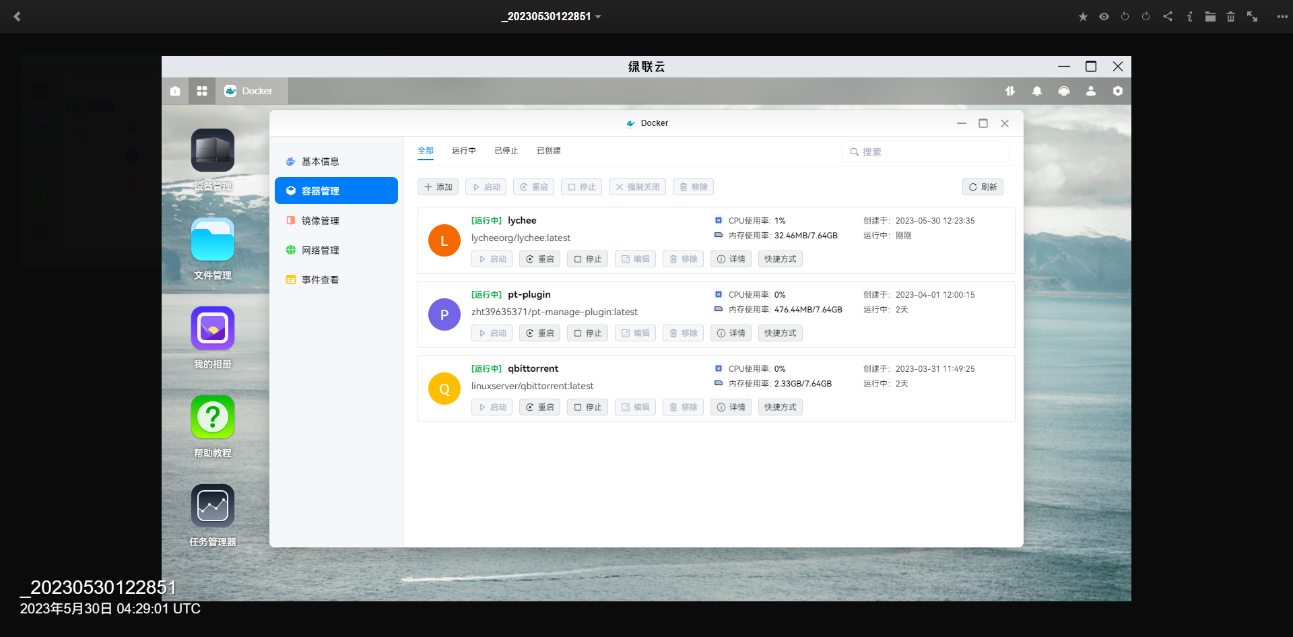This screenshot has height=637, width=1293.
Task: Stop the qbittorrent container with 停止
Action: (587, 407)
